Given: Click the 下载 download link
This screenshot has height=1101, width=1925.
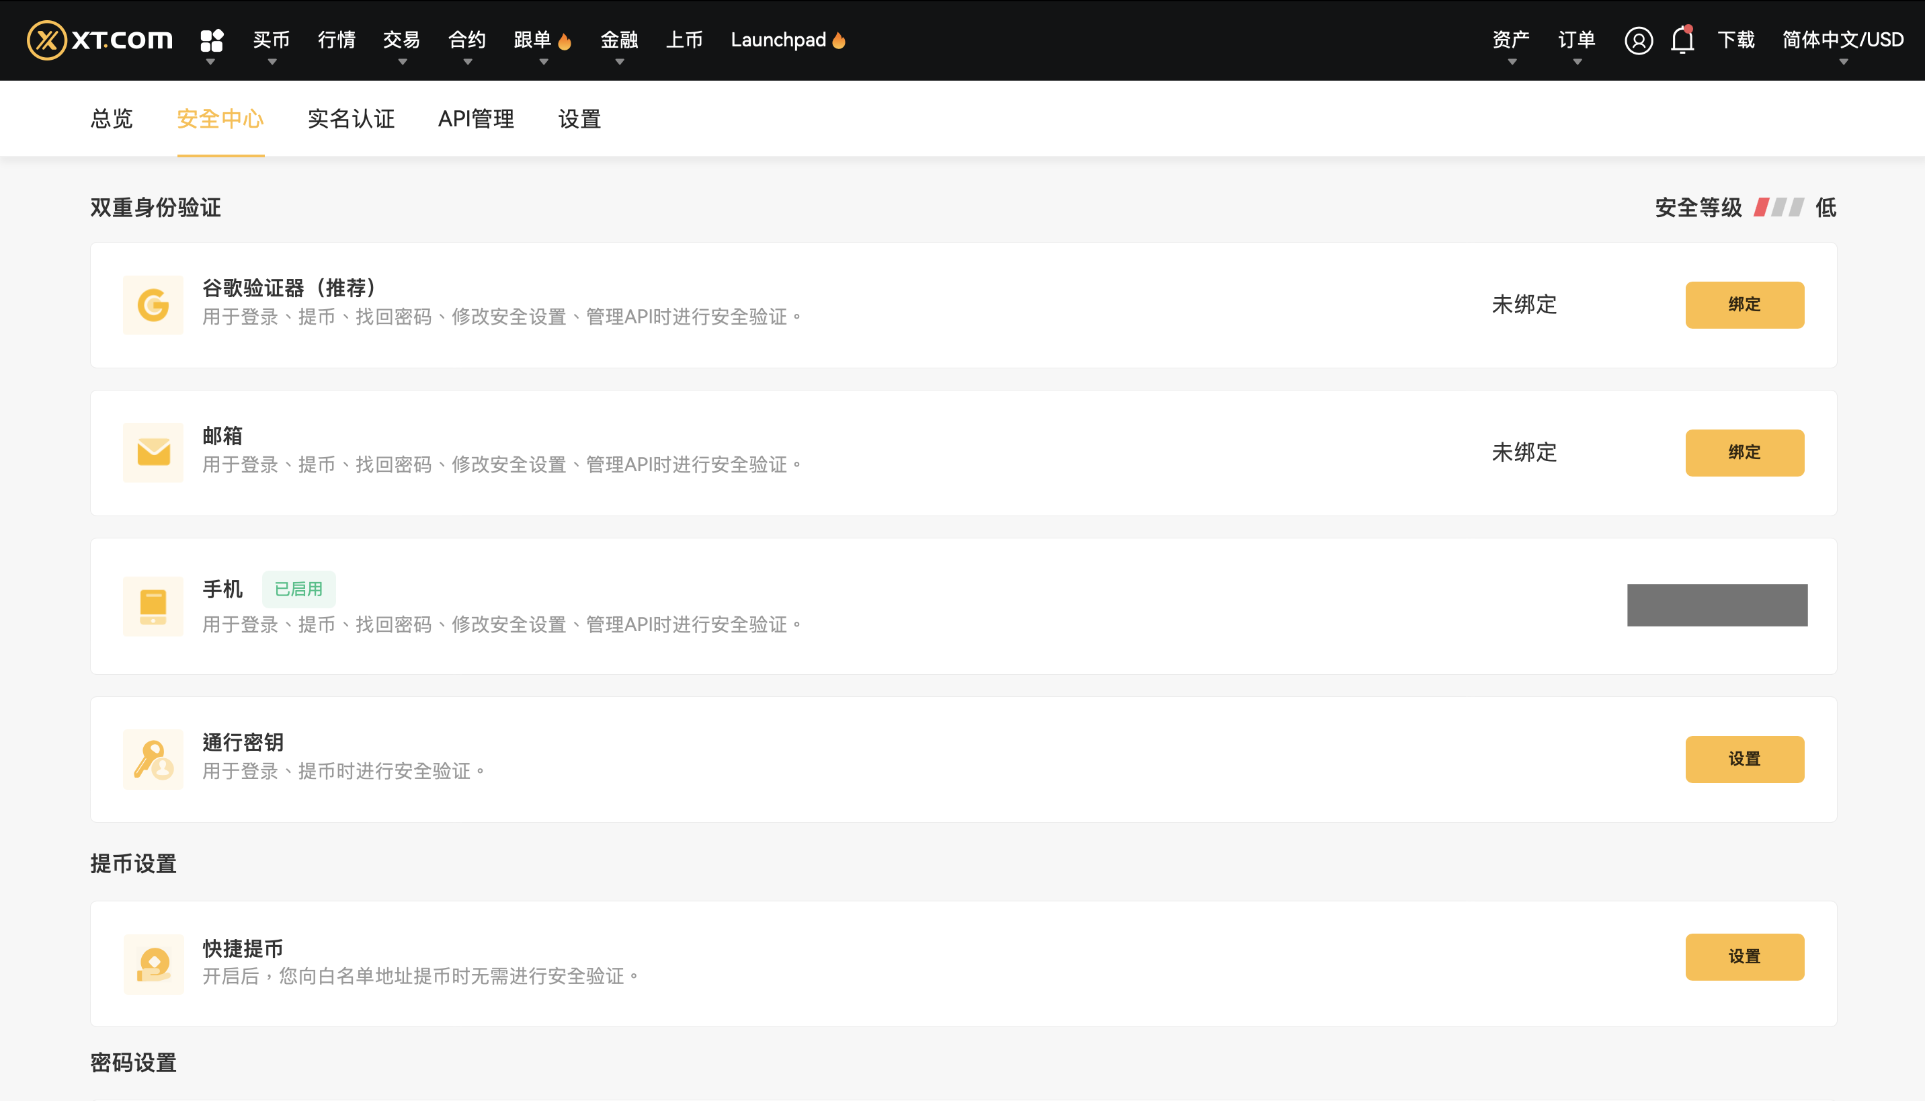Looking at the screenshot, I should [1736, 39].
